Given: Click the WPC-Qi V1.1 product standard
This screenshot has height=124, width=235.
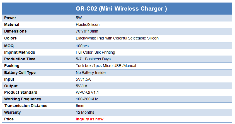Looking at the screenshot, I should 87,92.
